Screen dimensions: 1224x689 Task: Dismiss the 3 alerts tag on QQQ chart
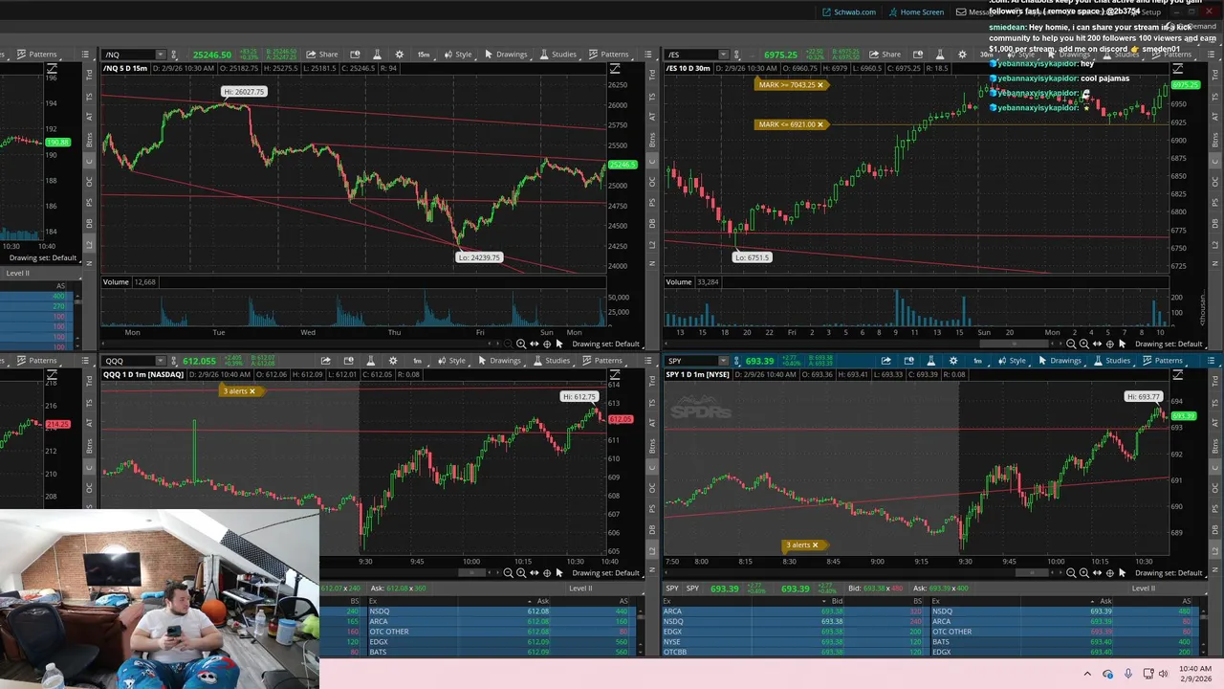(252, 391)
